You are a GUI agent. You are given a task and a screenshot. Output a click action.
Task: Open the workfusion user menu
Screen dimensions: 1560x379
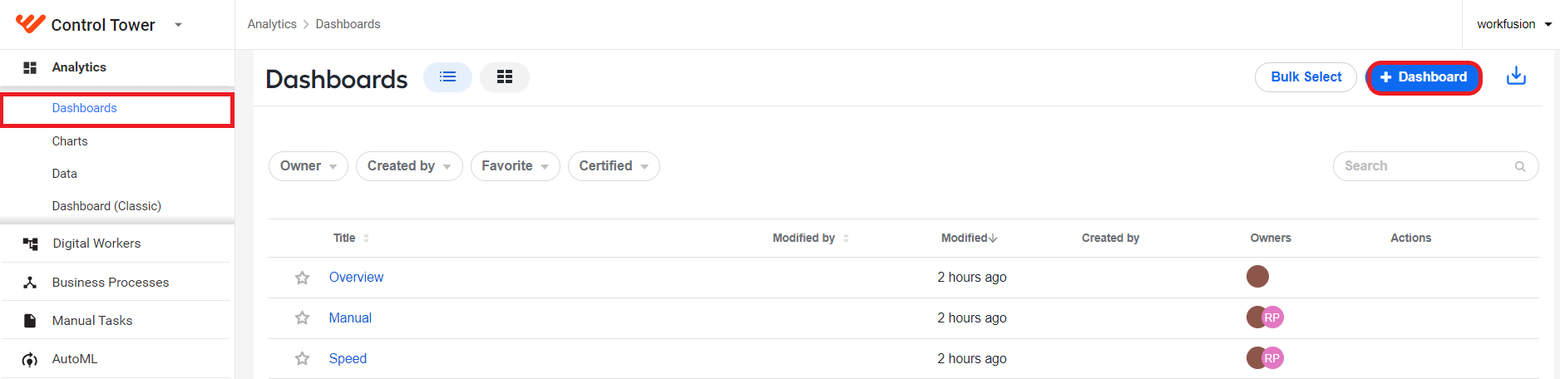1513,24
